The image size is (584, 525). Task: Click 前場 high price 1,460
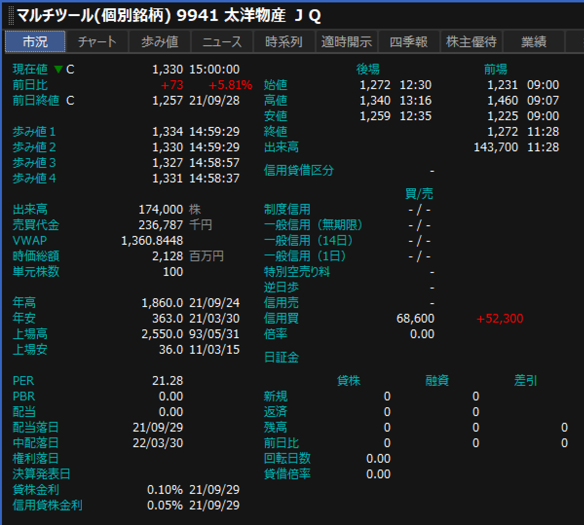point(503,101)
